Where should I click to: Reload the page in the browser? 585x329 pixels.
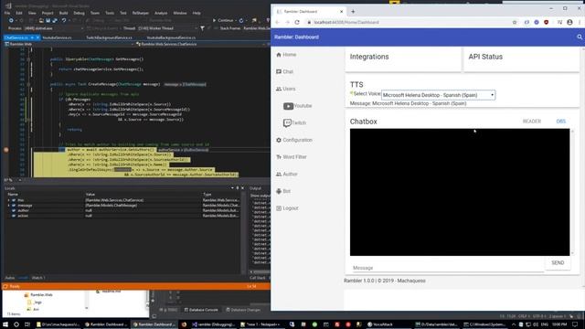coord(297,22)
